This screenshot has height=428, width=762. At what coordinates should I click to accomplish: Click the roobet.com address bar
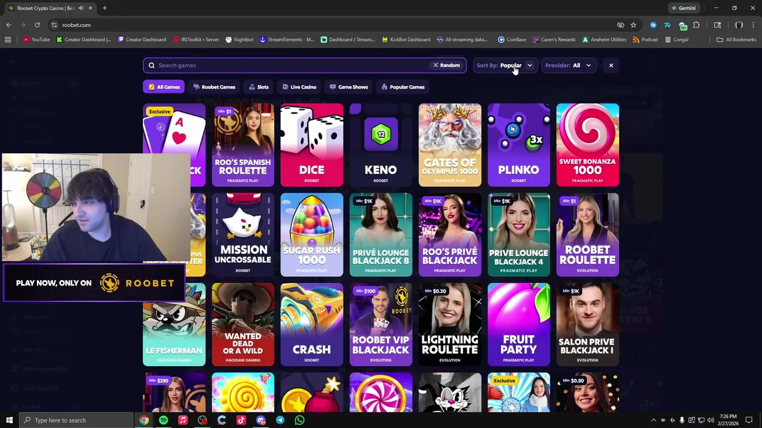[333, 25]
